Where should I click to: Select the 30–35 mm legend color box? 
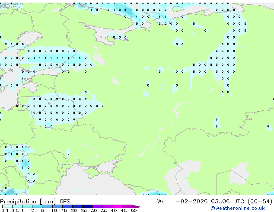pyautogui.click(x=97, y=206)
